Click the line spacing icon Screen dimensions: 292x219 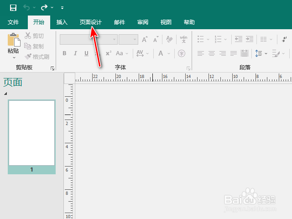[259, 53]
